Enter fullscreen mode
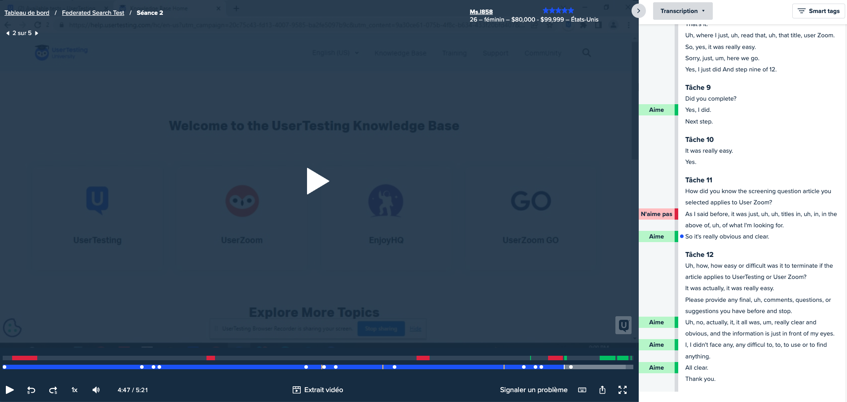 (x=623, y=390)
